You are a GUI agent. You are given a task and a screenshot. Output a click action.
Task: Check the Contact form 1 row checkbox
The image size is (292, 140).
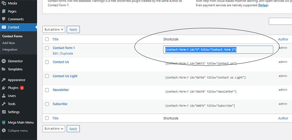coord(47,48)
